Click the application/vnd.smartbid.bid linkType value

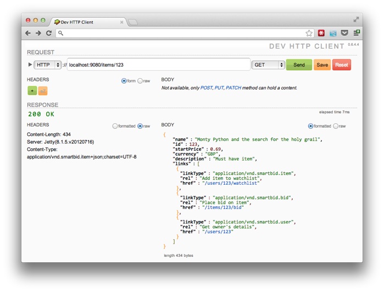[x=252, y=197]
